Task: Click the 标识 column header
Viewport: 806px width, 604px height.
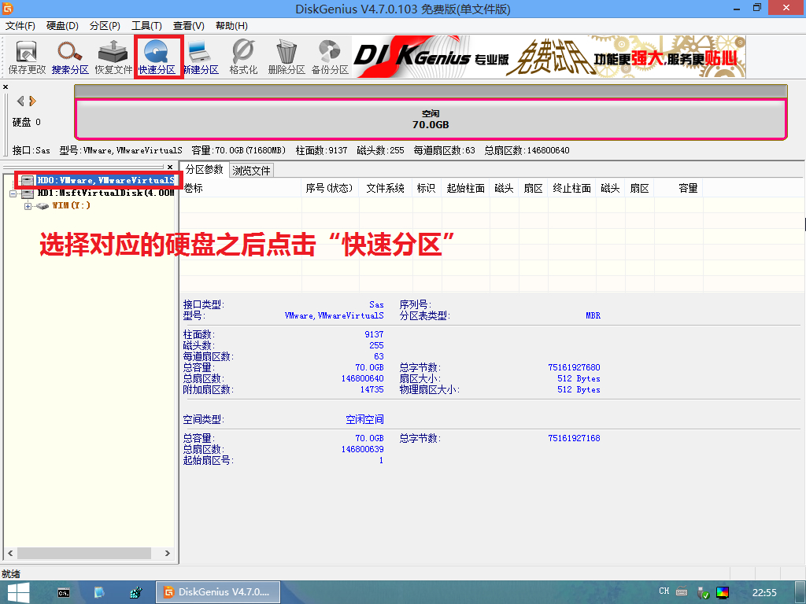Action: 426,189
